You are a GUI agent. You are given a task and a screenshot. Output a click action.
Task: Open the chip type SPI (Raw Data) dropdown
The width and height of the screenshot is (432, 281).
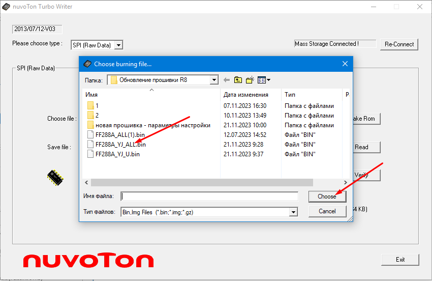coord(118,45)
